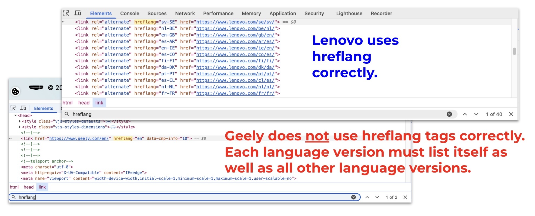535x216 pixels.
Task: Toggle device toolbar in Geely DevTools
Action: [x=23, y=108]
